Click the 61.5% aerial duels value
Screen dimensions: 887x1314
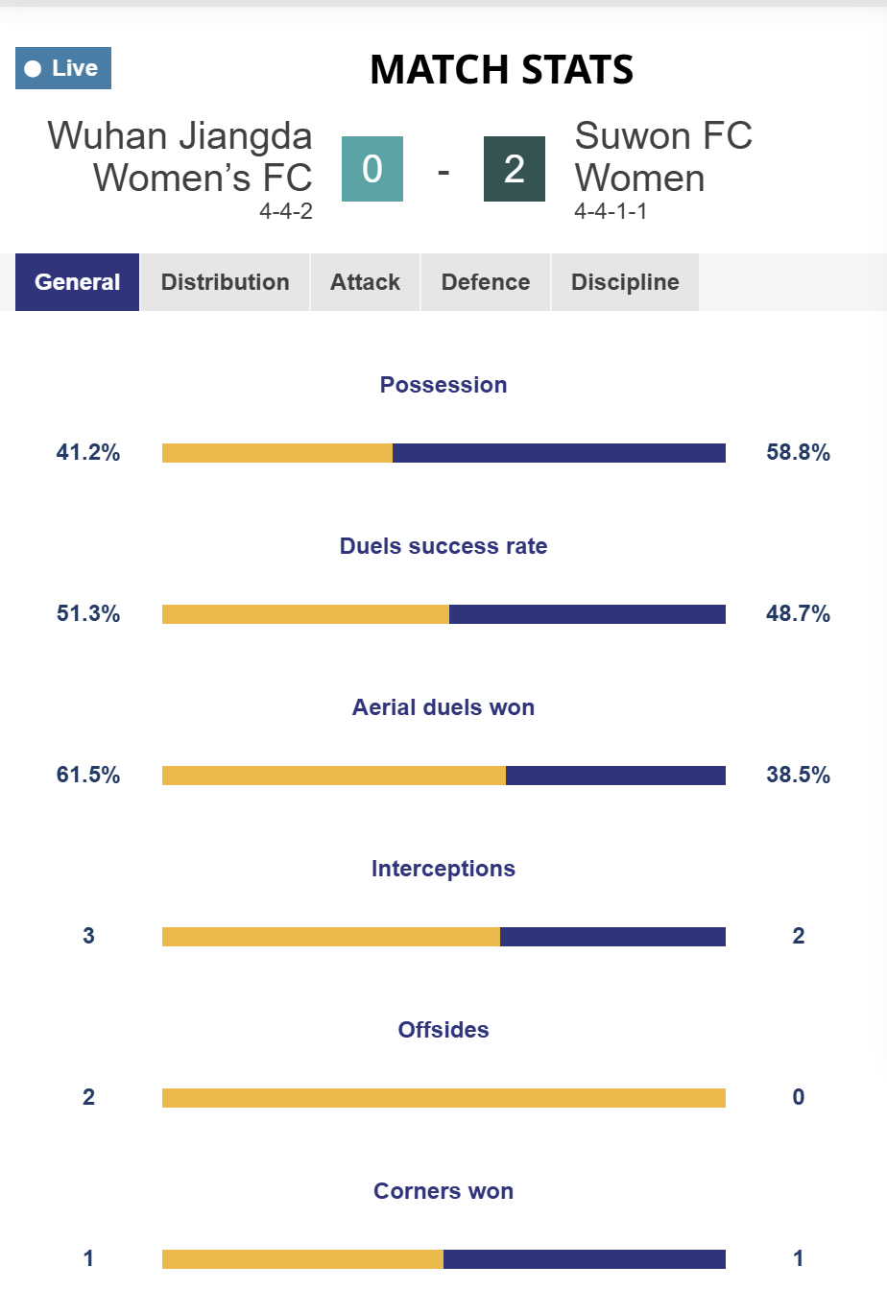click(x=88, y=776)
